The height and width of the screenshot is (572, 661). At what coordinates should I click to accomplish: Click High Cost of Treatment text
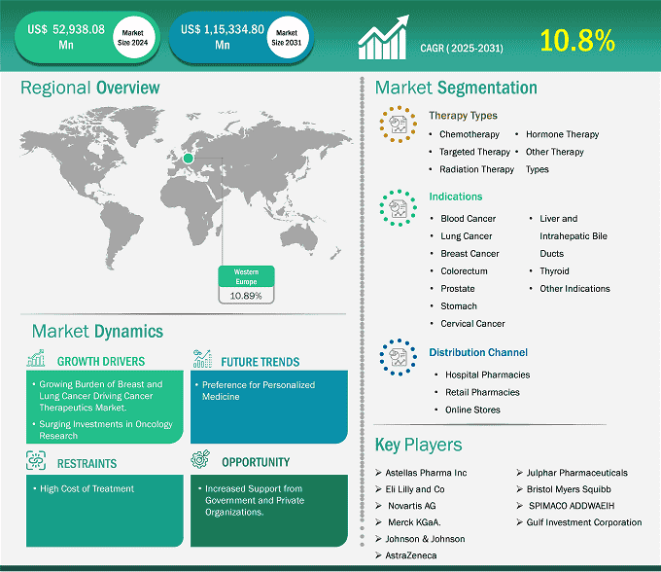pyautogui.click(x=87, y=488)
